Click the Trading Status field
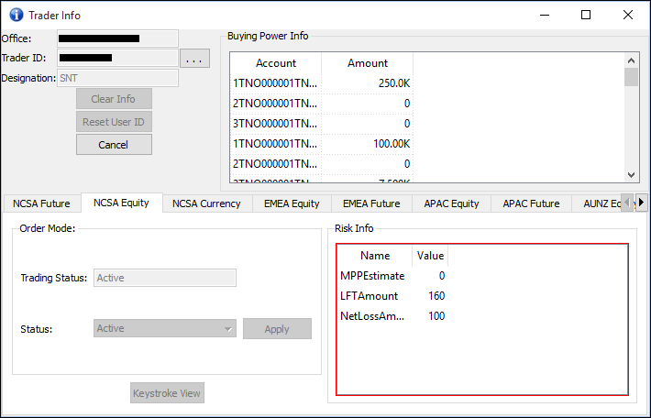Image resolution: width=651 pixels, height=418 pixels. click(165, 278)
